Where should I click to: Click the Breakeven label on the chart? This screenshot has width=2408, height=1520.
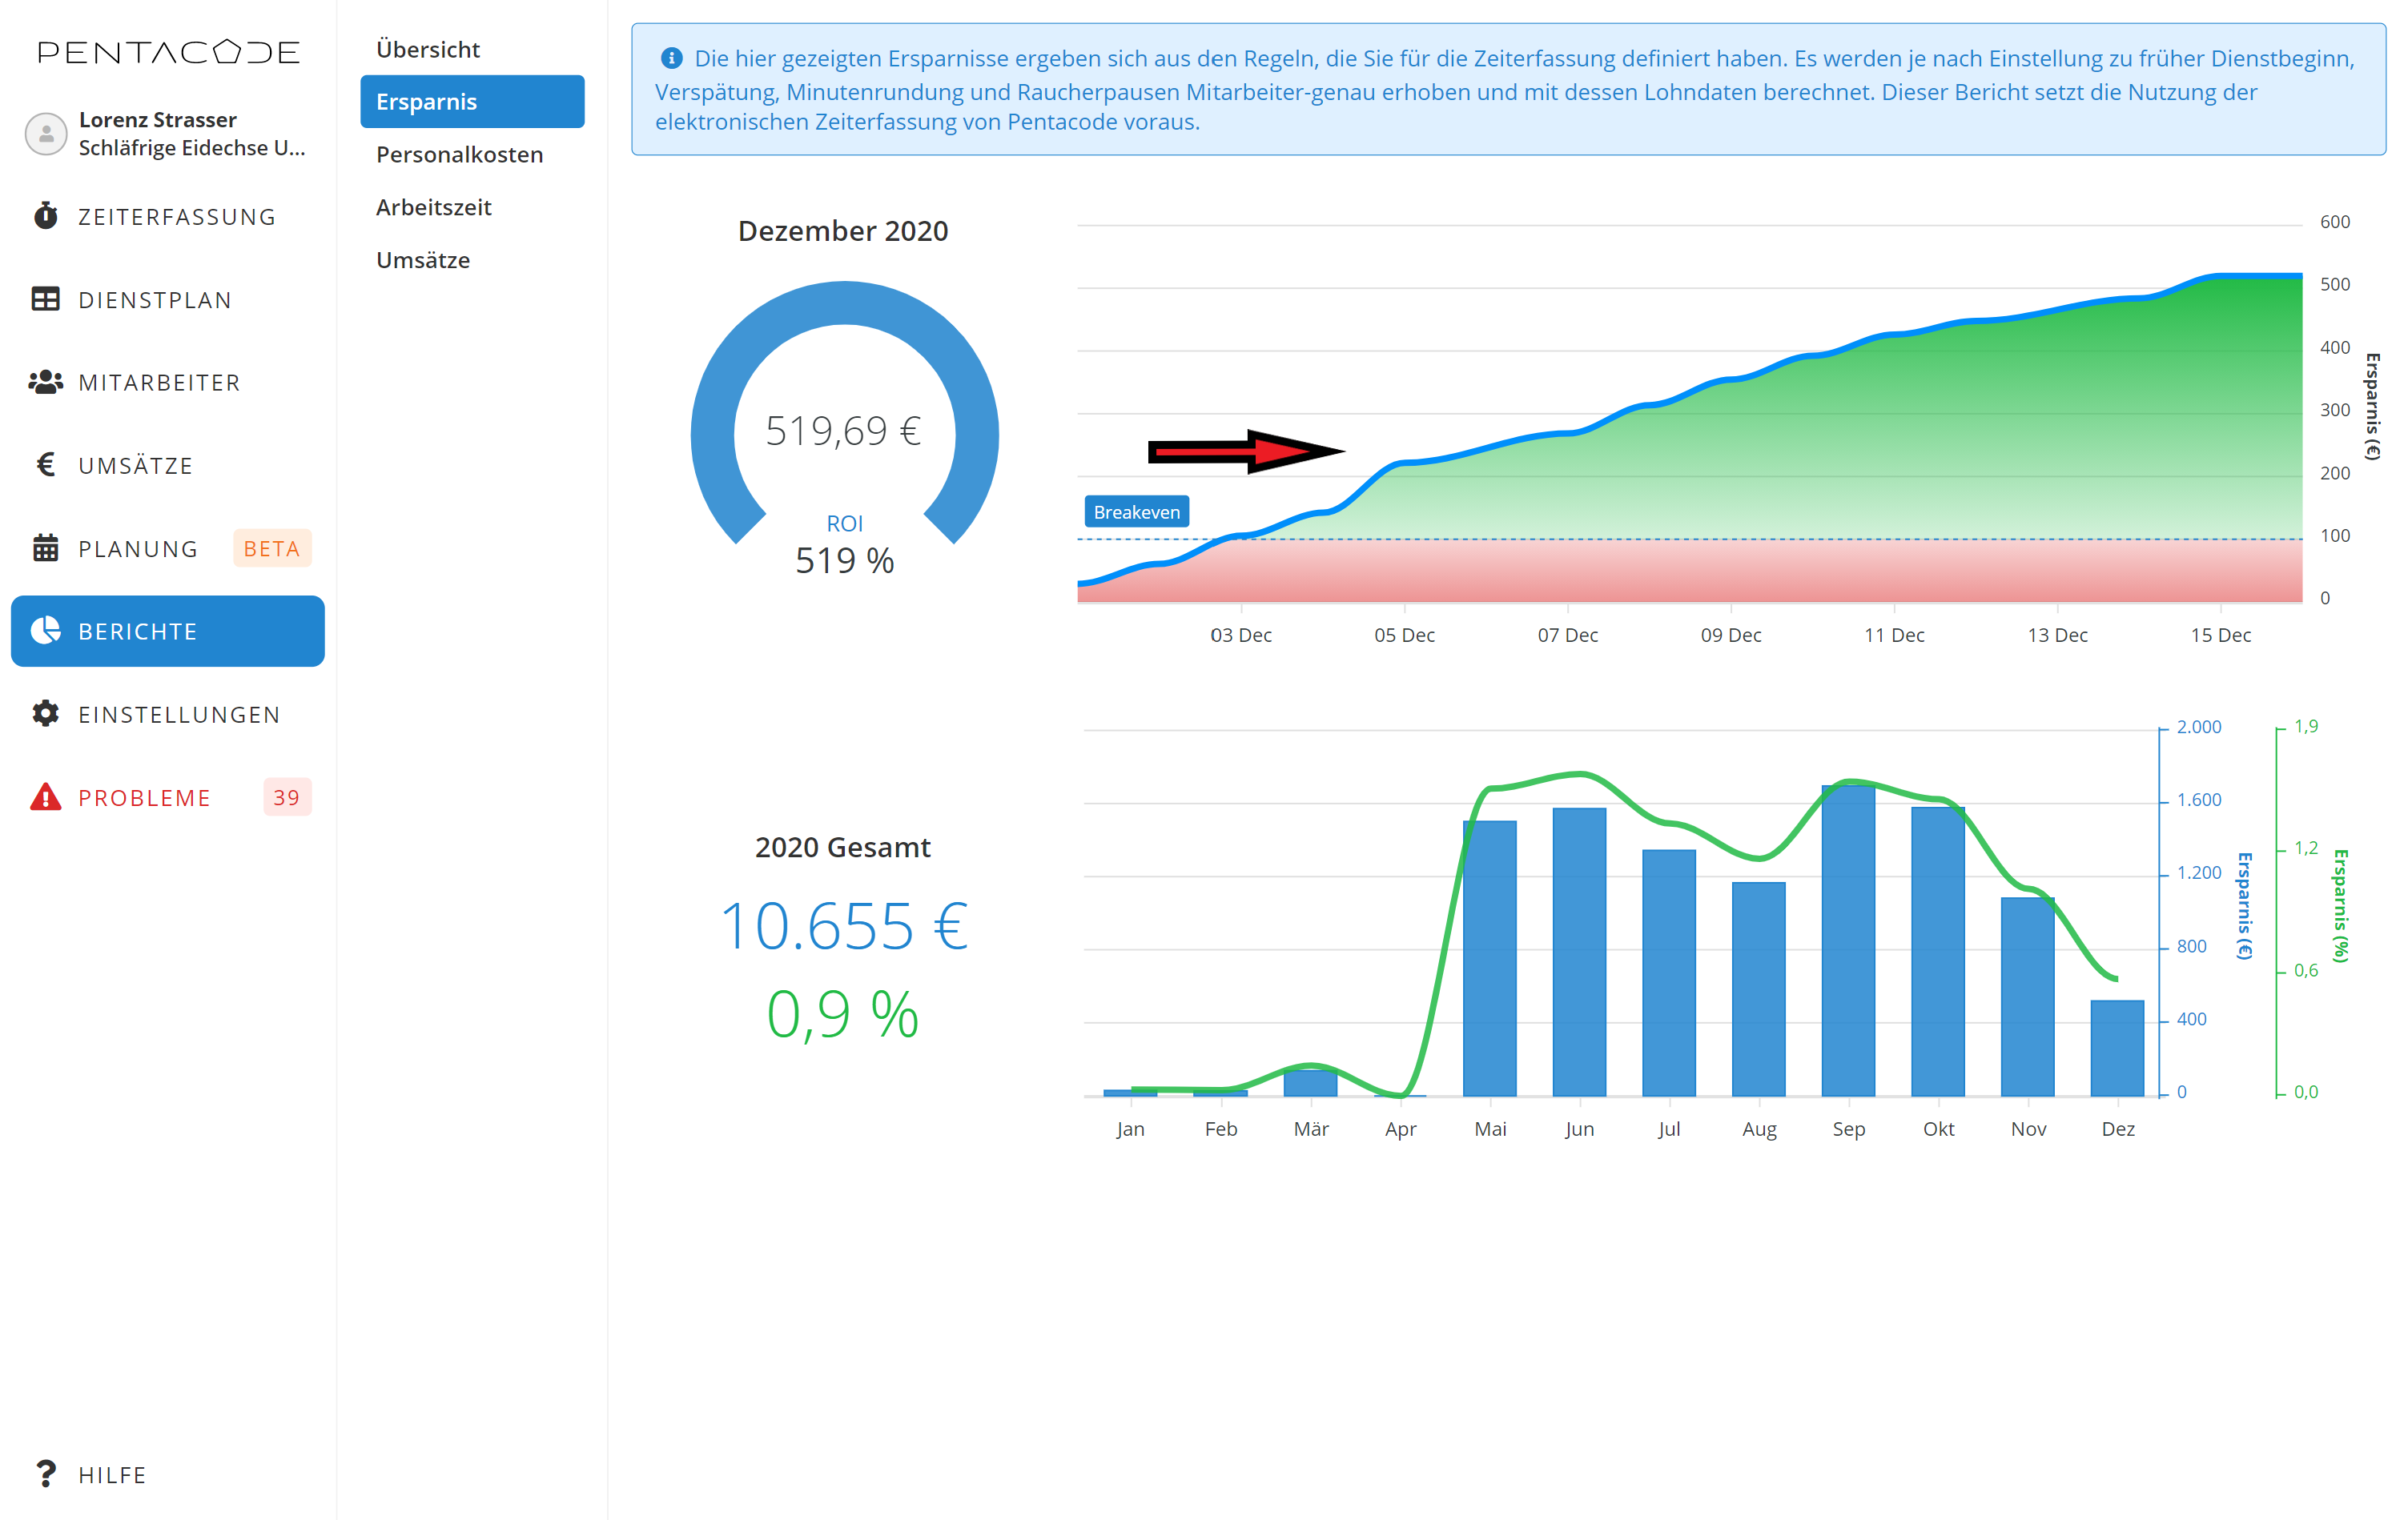[1136, 511]
